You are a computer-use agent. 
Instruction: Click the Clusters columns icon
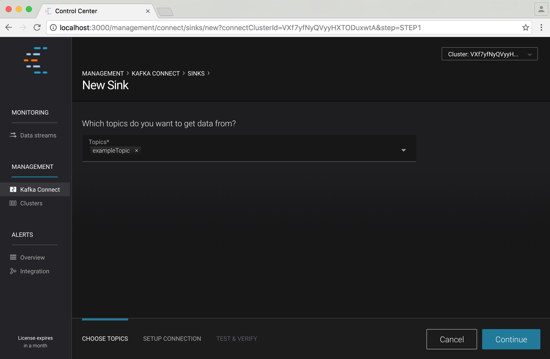[x=13, y=203]
